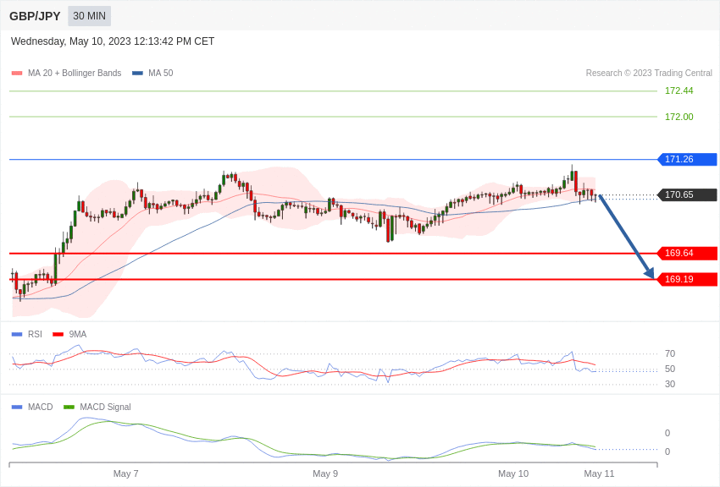Click the 9MA legend label
720x487 pixels.
point(78,335)
